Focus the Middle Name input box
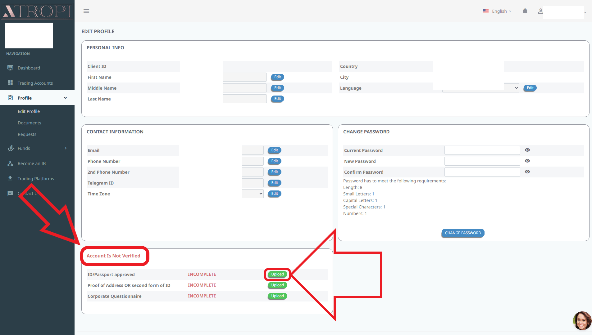Image resolution: width=592 pixels, height=335 pixels. tap(245, 88)
